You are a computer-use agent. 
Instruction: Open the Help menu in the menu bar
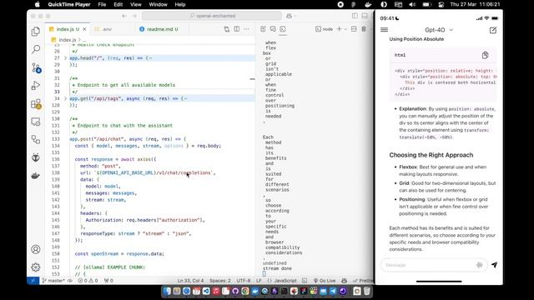(x=180, y=4)
